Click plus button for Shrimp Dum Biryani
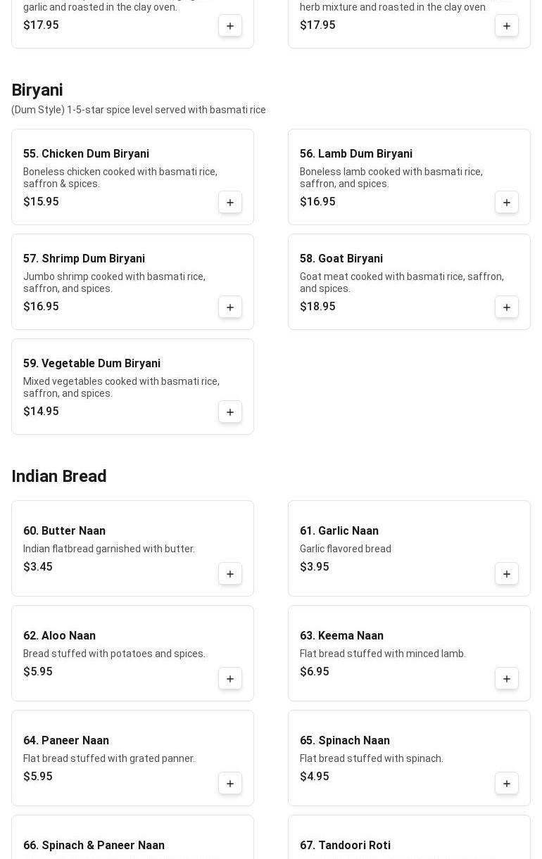Screen dimensions: 542x859 [x=230, y=307]
